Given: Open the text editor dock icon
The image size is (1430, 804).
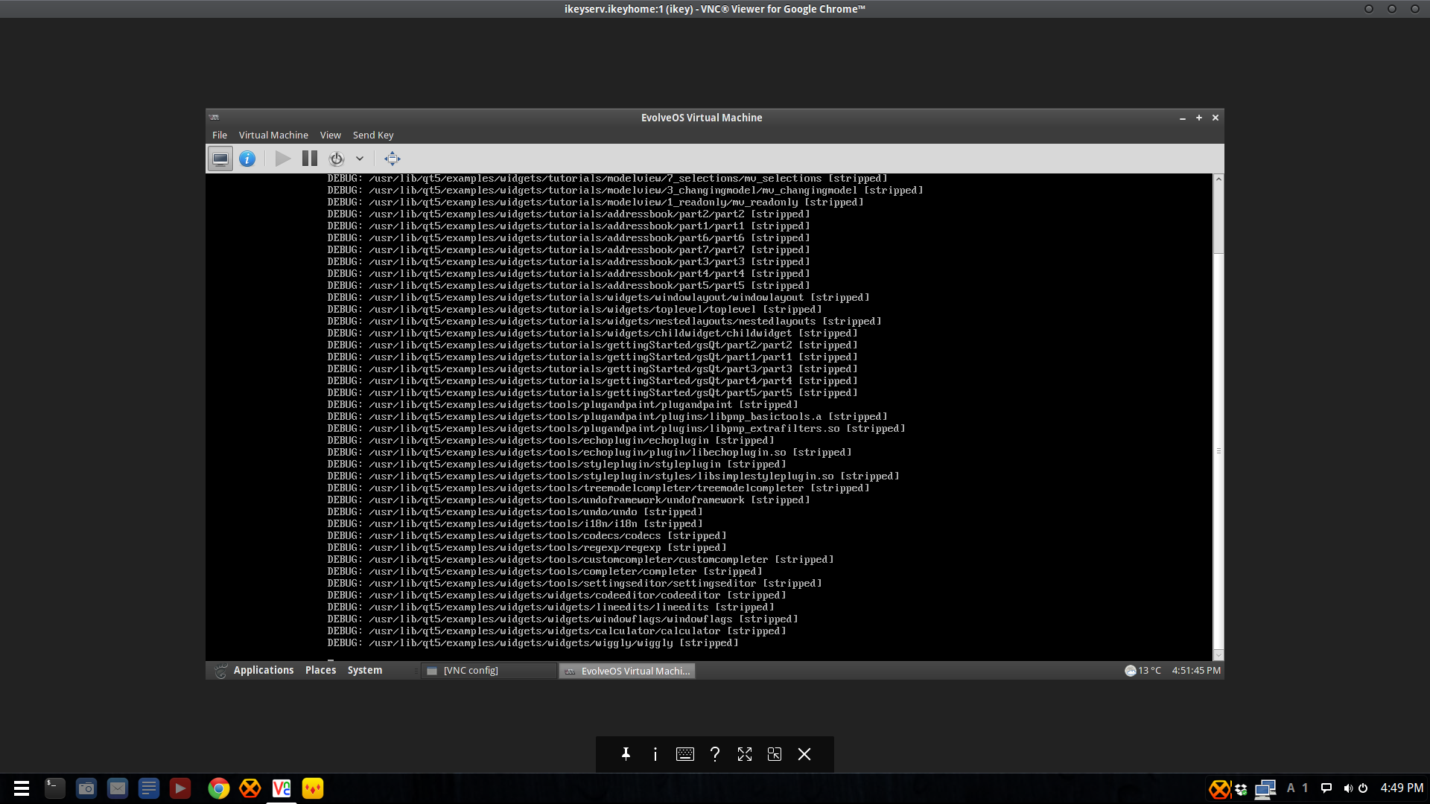Looking at the screenshot, I should tap(149, 788).
